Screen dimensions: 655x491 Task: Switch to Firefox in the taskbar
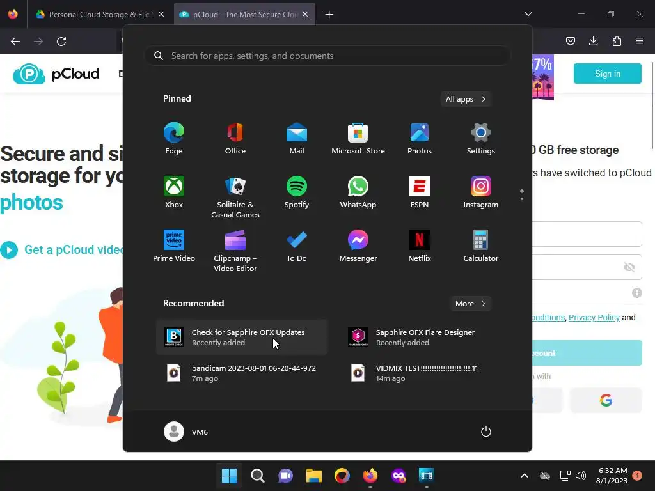(370, 476)
